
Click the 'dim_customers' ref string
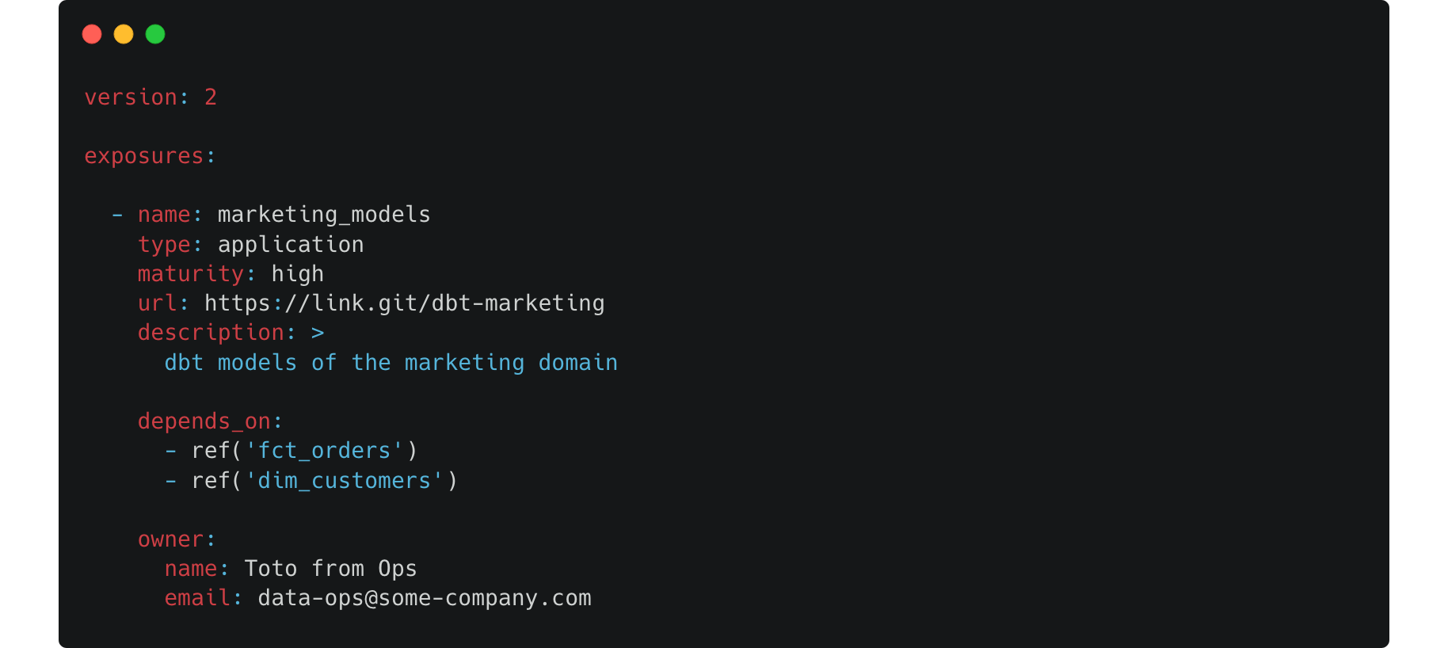[344, 481]
